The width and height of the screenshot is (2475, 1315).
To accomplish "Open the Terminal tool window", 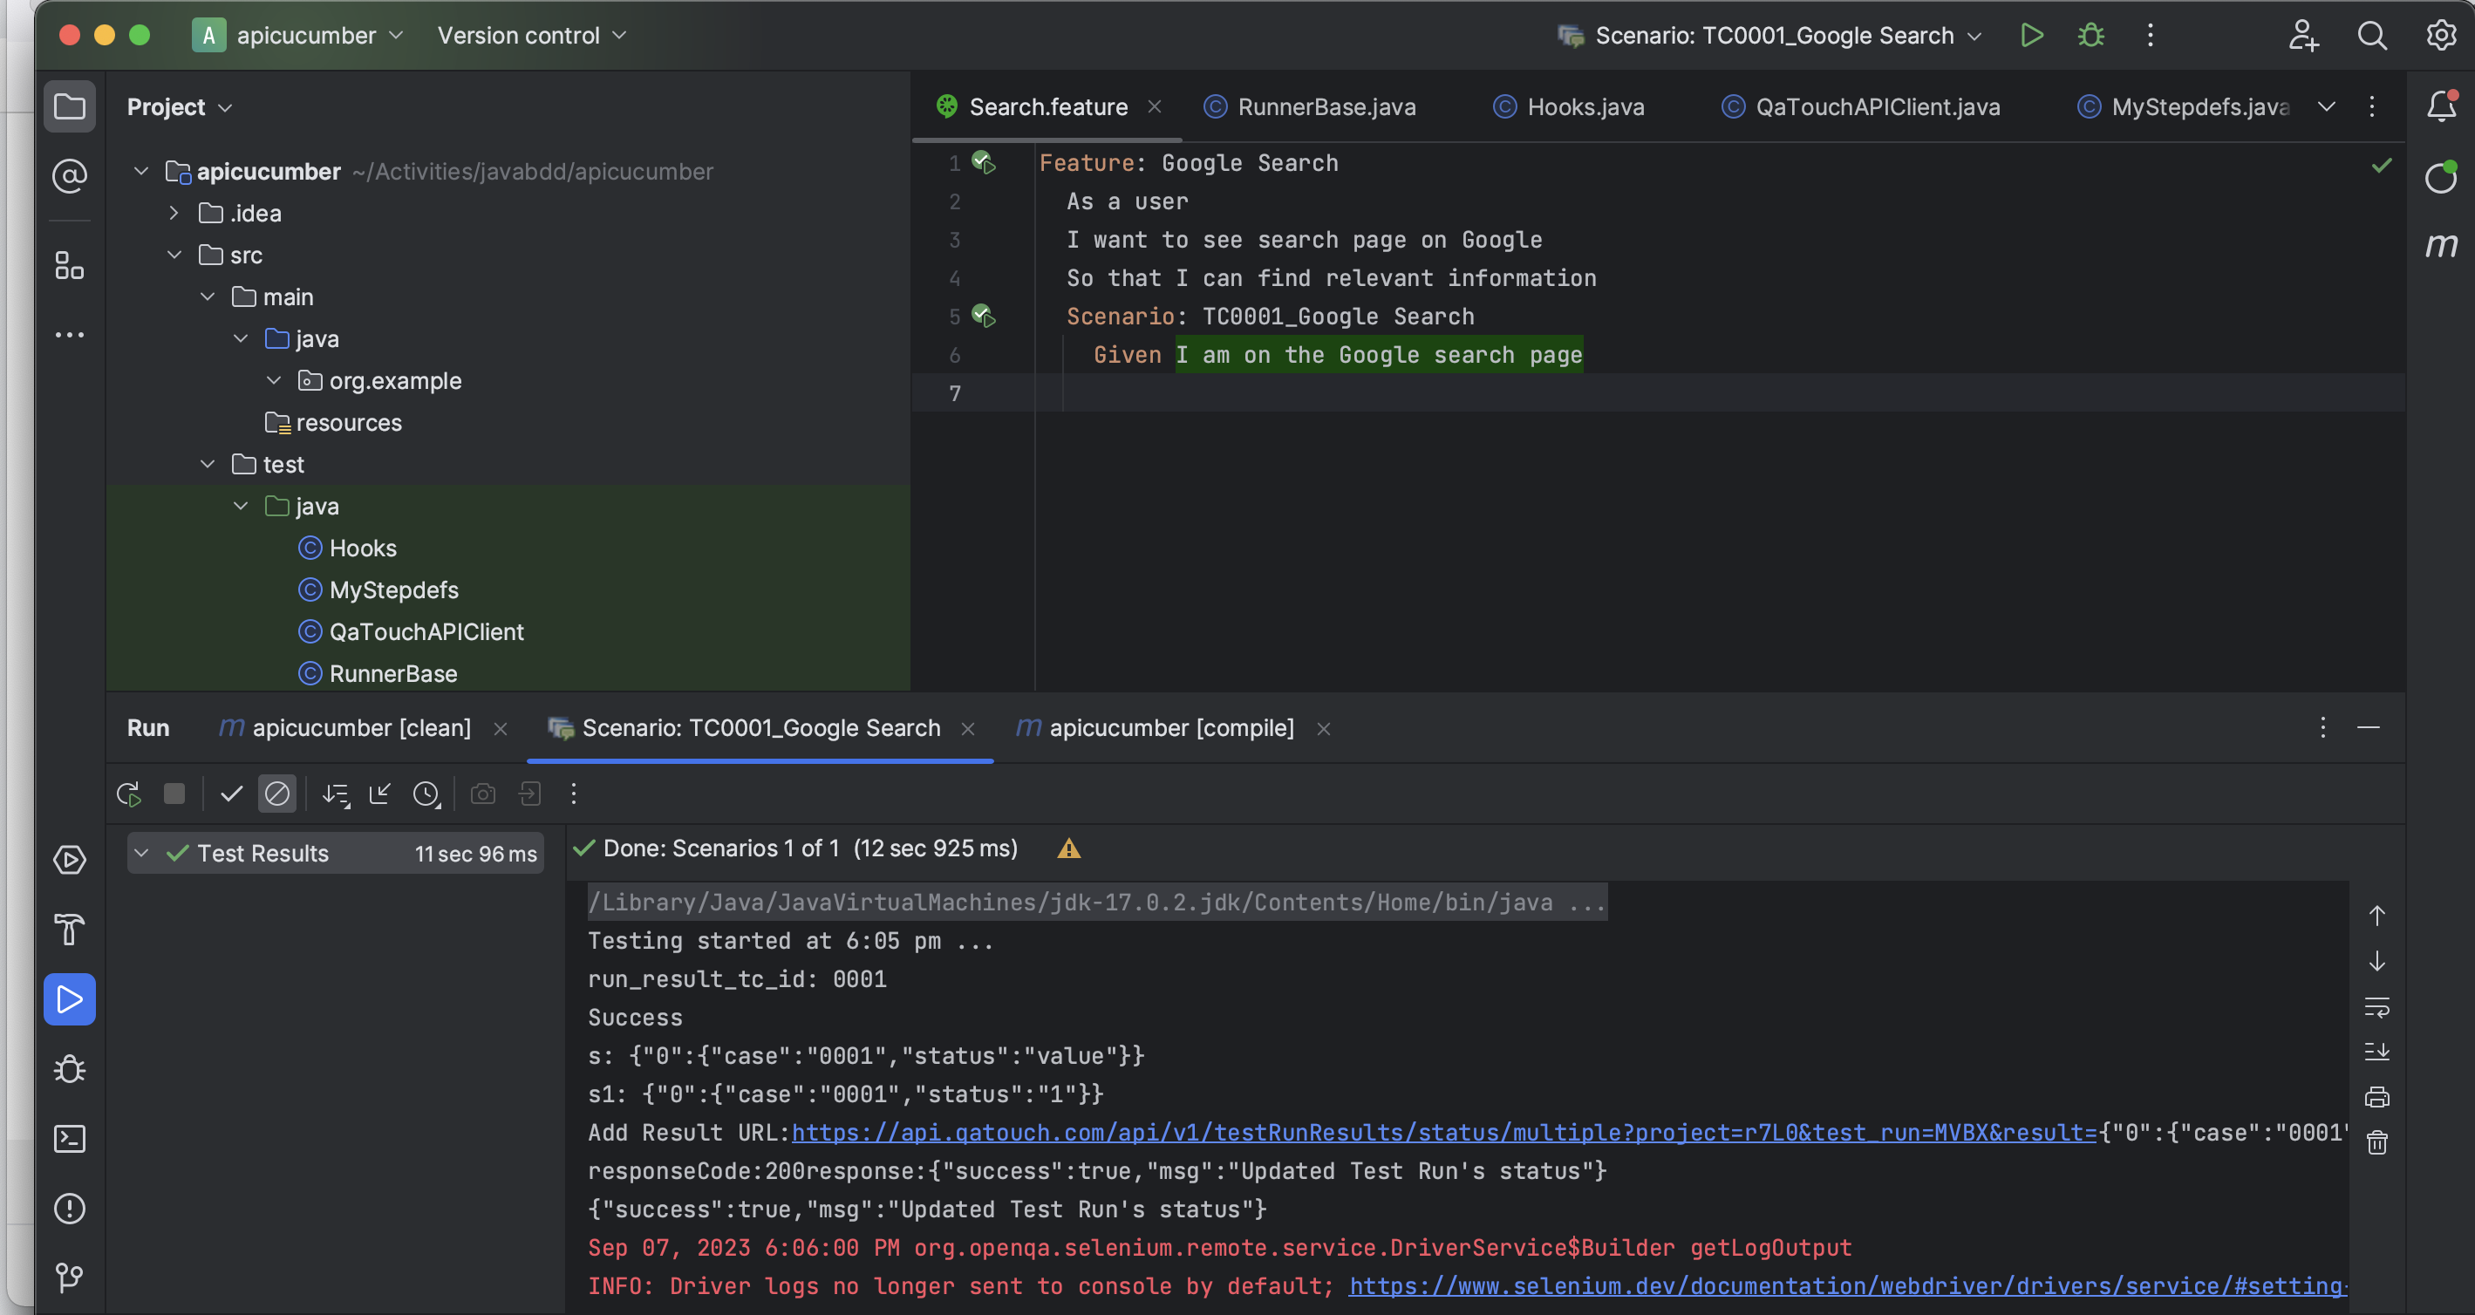I will point(69,1139).
